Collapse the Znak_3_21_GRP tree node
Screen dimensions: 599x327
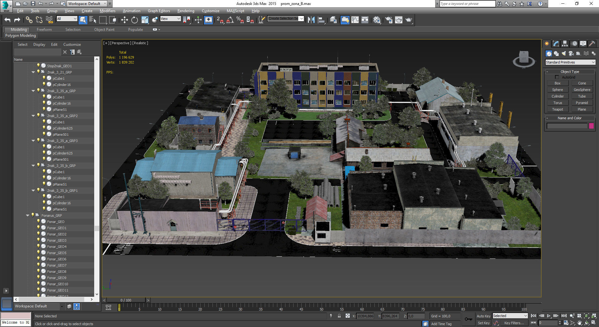pyautogui.click(x=33, y=72)
